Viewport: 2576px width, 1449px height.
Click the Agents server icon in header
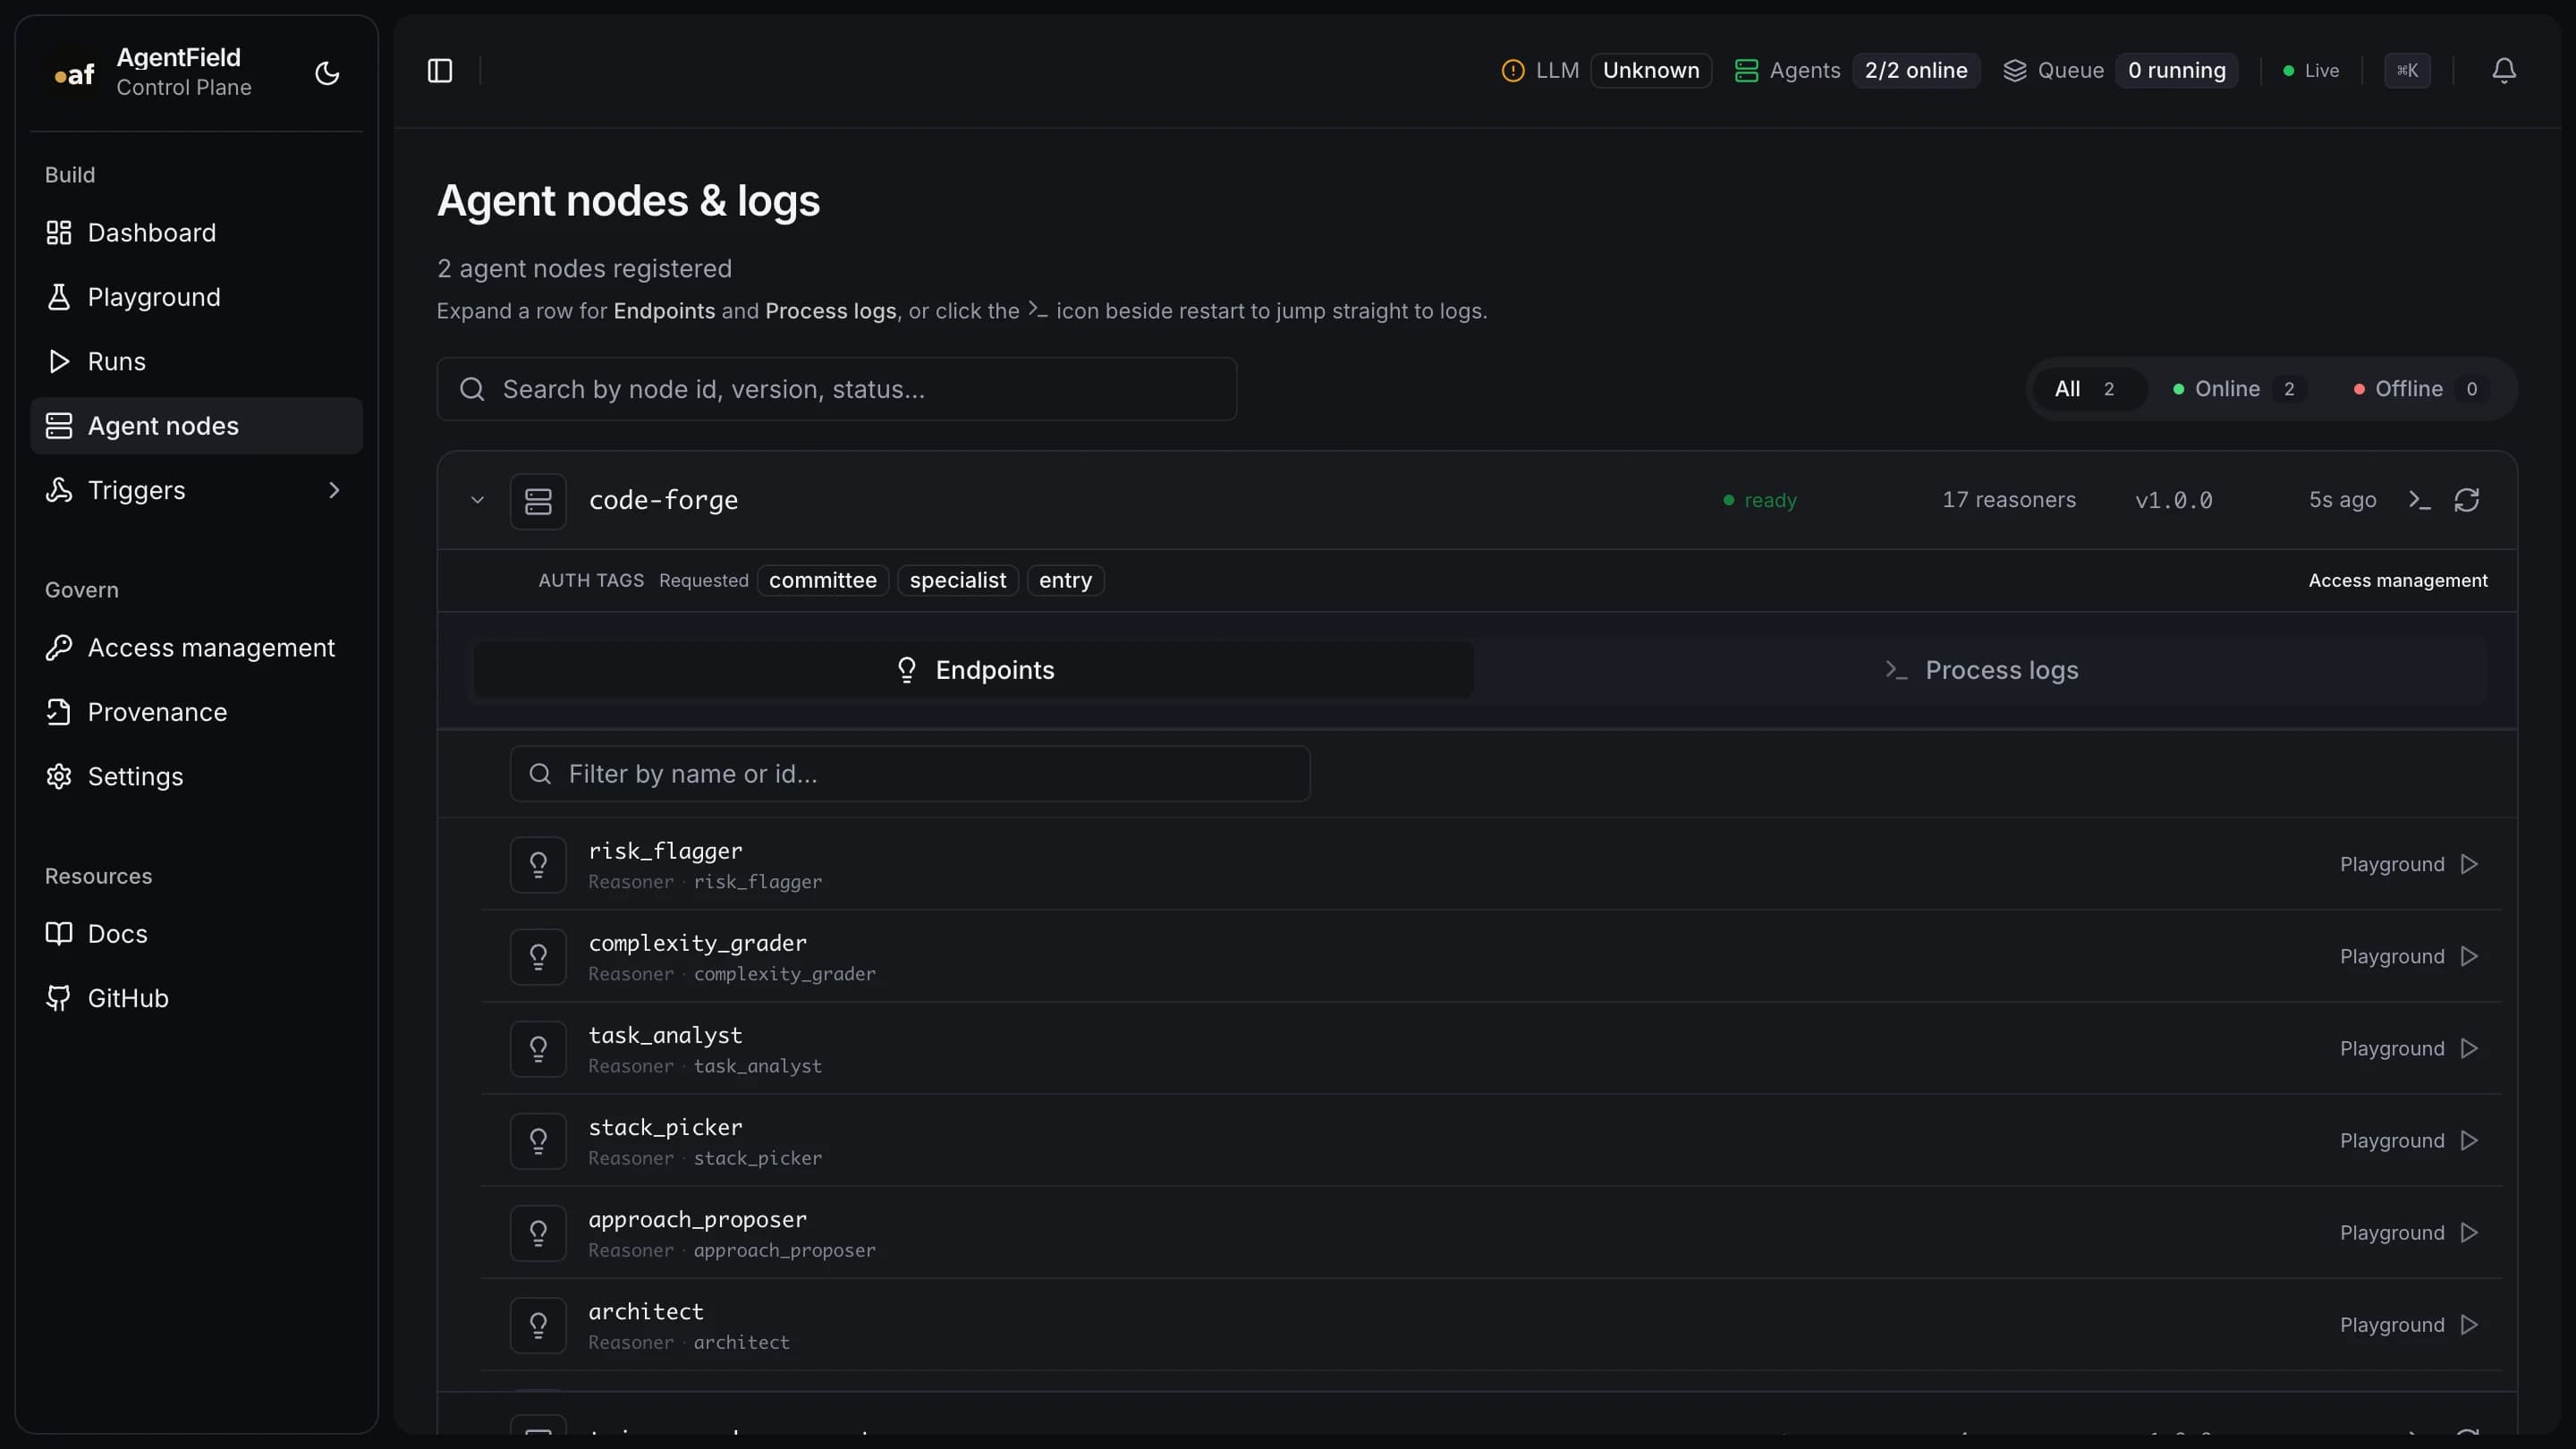point(1746,71)
